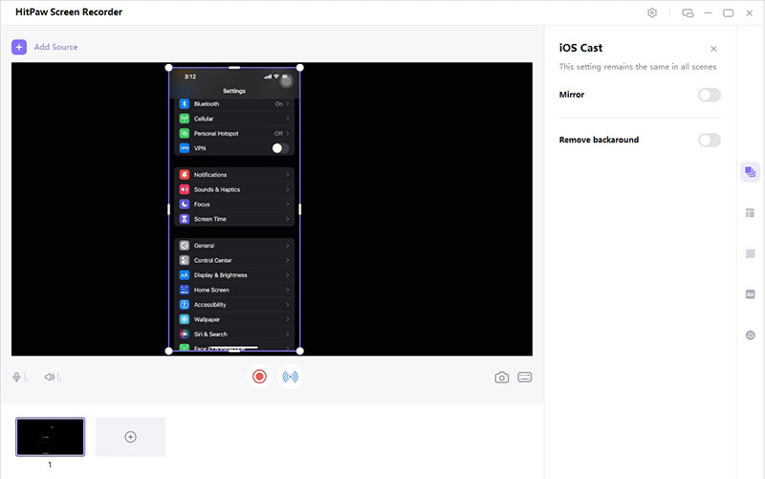
Task: Click the Notifications bell icon in preview
Action: [185, 175]
